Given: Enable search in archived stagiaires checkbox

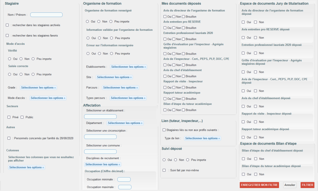Looking at the screenshot, I should (x=7, y=25).
